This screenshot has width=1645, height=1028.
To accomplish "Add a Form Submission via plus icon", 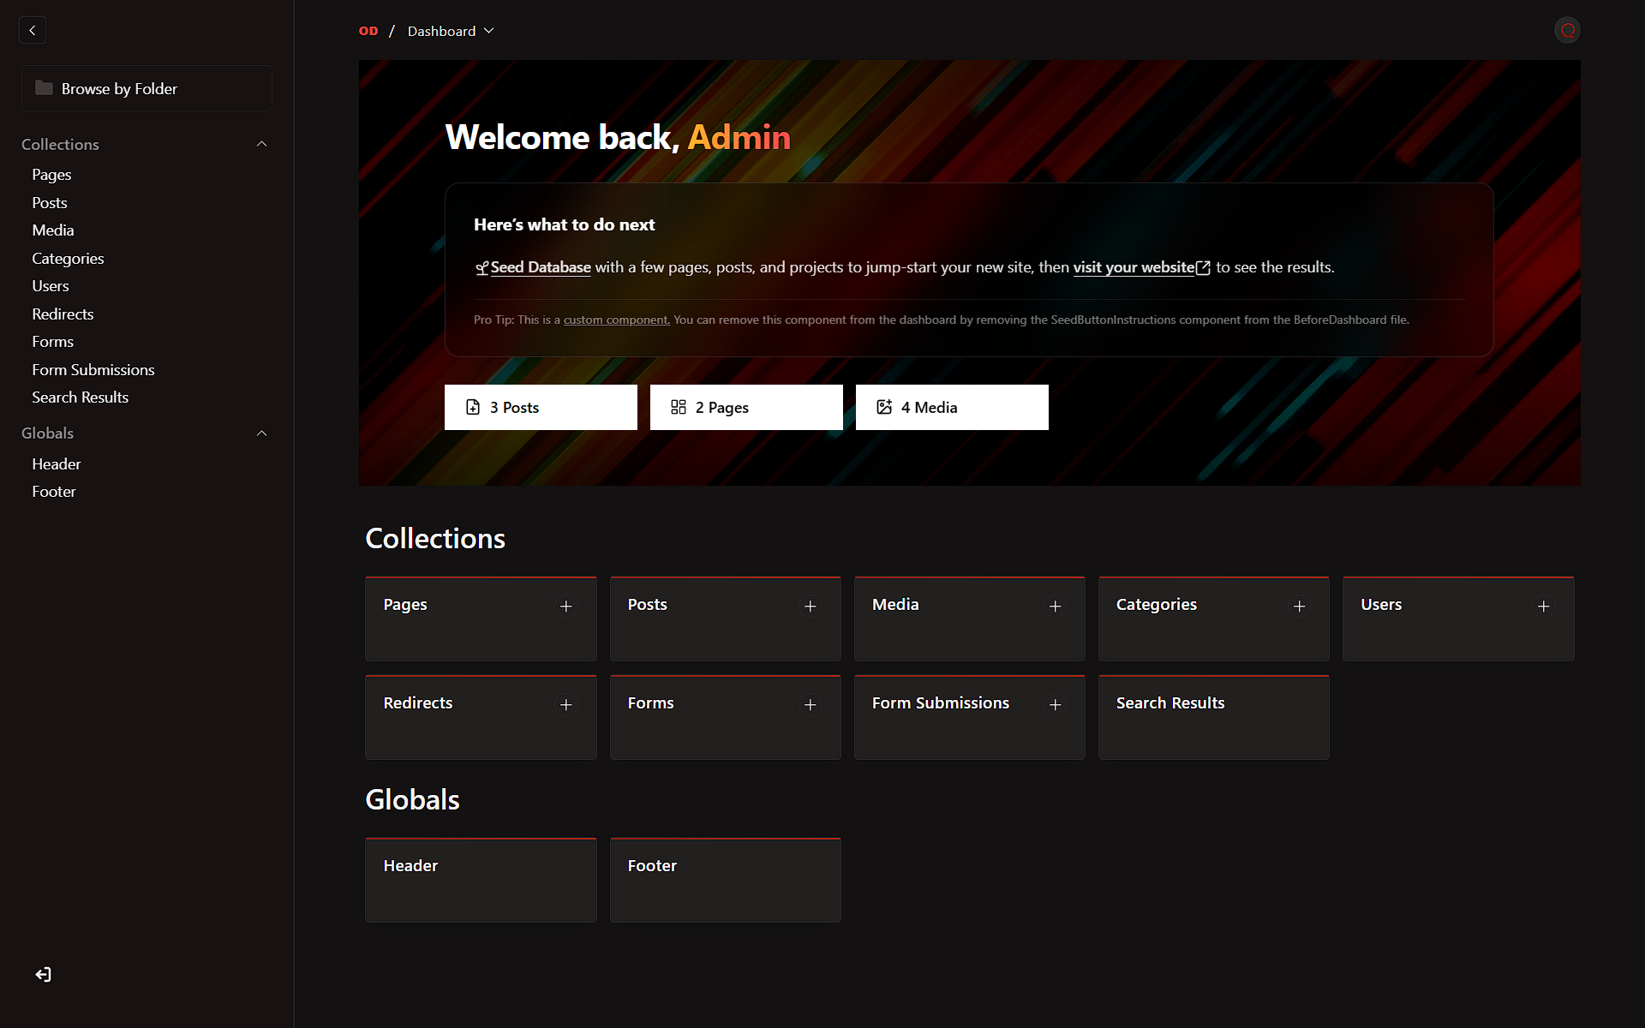I will coord(1055,704).
